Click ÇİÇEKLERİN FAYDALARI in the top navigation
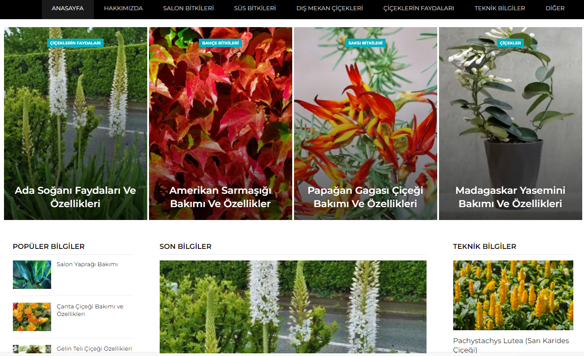Viewport: 584px width, 356px height. (x=419, y=8)
